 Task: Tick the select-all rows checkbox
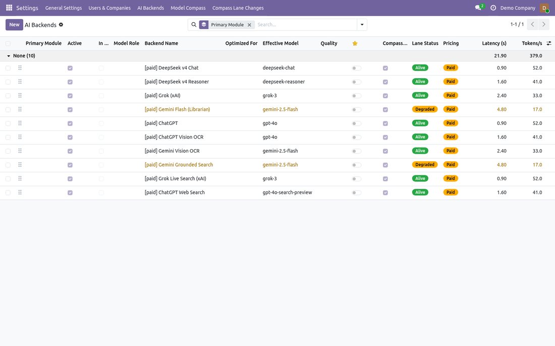8,43
